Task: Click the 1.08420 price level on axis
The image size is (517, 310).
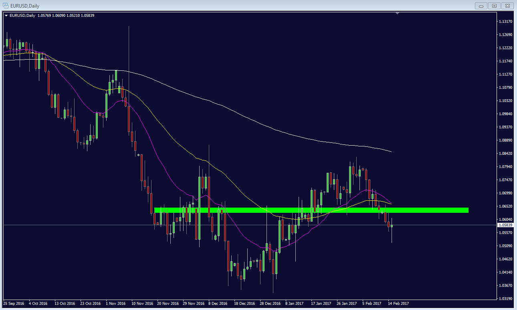Action: pyautogui.click(x=505, y=153)
